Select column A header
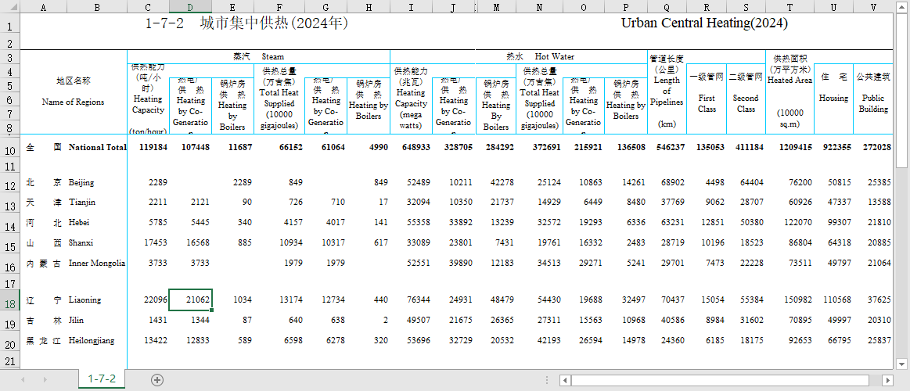This screenshot has height=391, width=910. pyautogui.click(x=44, y=6)
